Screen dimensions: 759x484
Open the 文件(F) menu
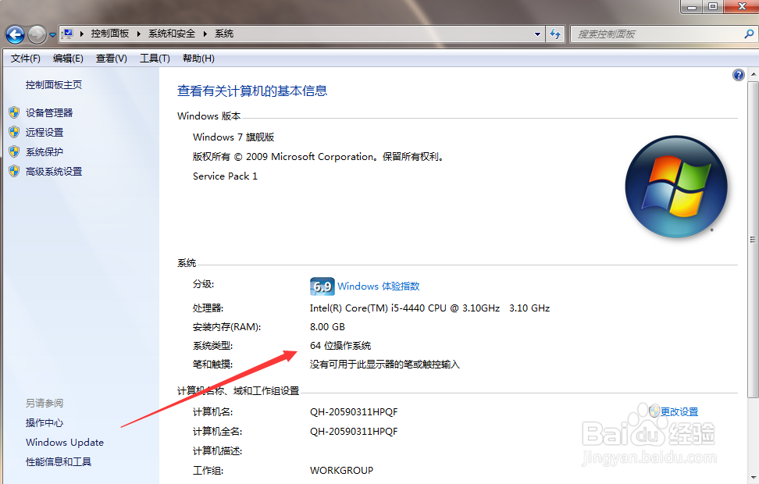26,59
